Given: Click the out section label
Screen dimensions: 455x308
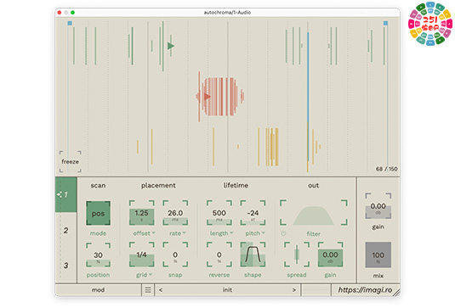Looking at the screenshot, I should tap(313, 186).
